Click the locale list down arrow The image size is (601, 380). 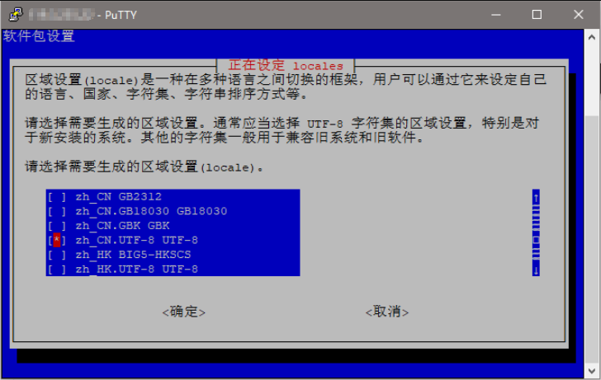pyautogui.click(x=536, y=270)
